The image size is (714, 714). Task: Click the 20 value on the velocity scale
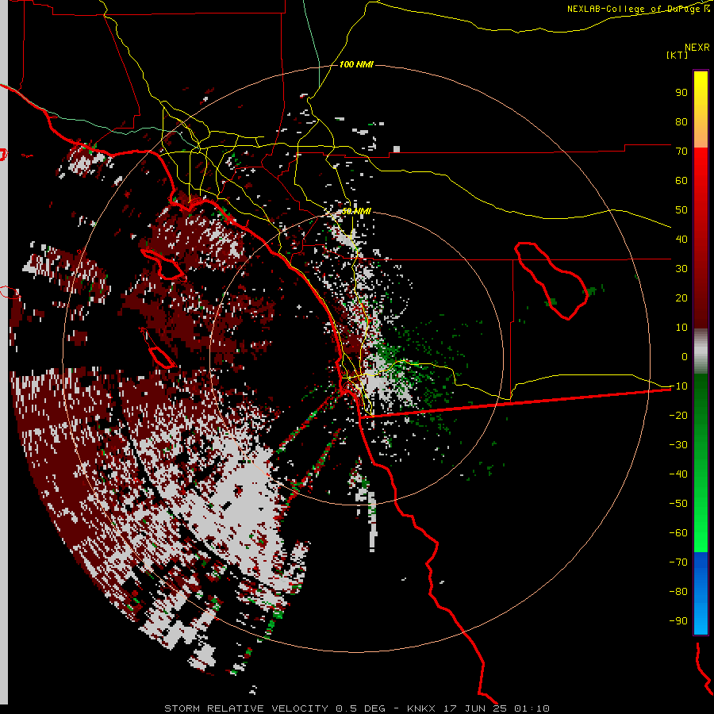click(x=681, y=298)
